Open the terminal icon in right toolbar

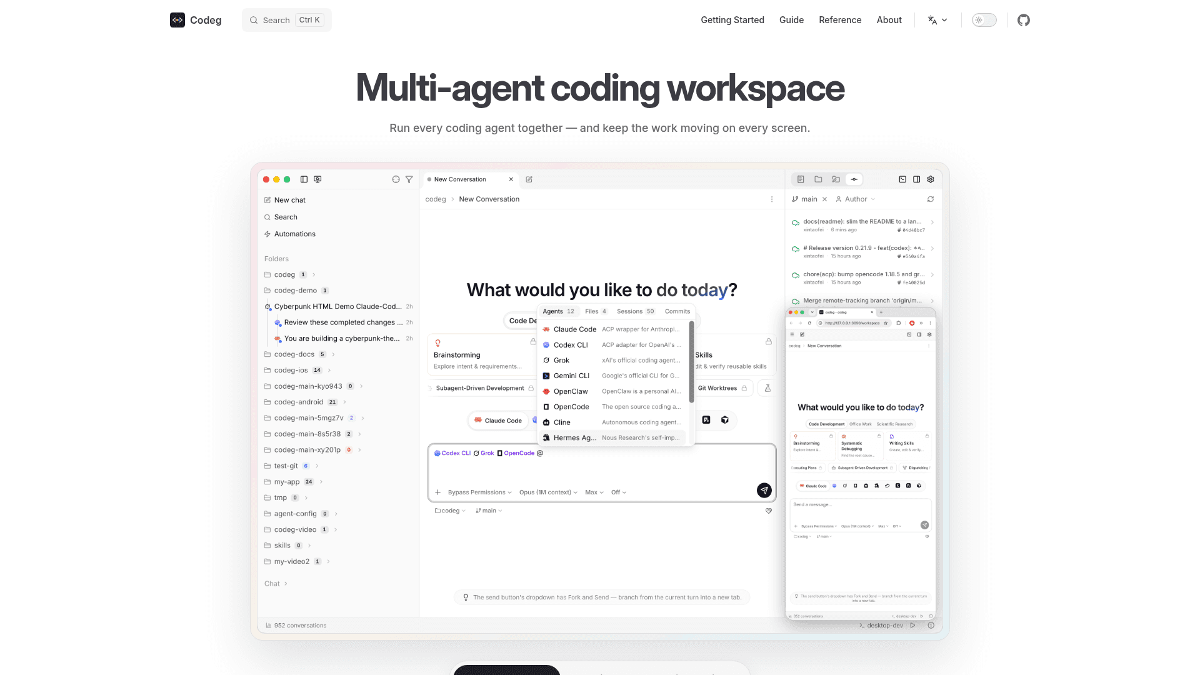point(902,179)
